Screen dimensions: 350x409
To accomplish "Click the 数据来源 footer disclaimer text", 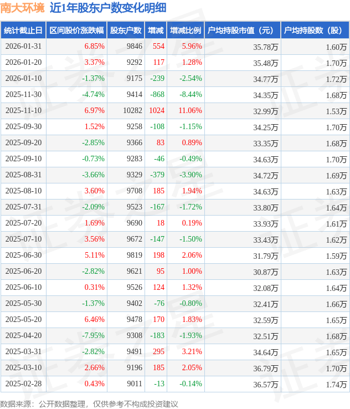I will coord(89,403).
